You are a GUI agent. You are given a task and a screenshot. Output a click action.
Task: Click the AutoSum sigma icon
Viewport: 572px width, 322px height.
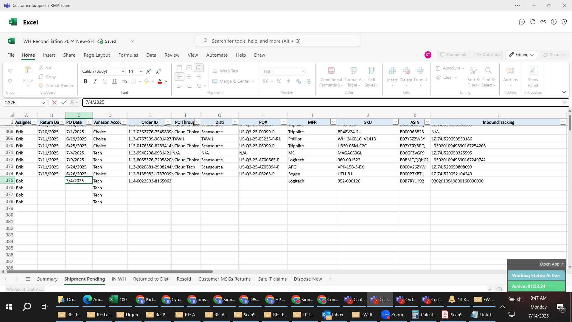coord(438,68)
